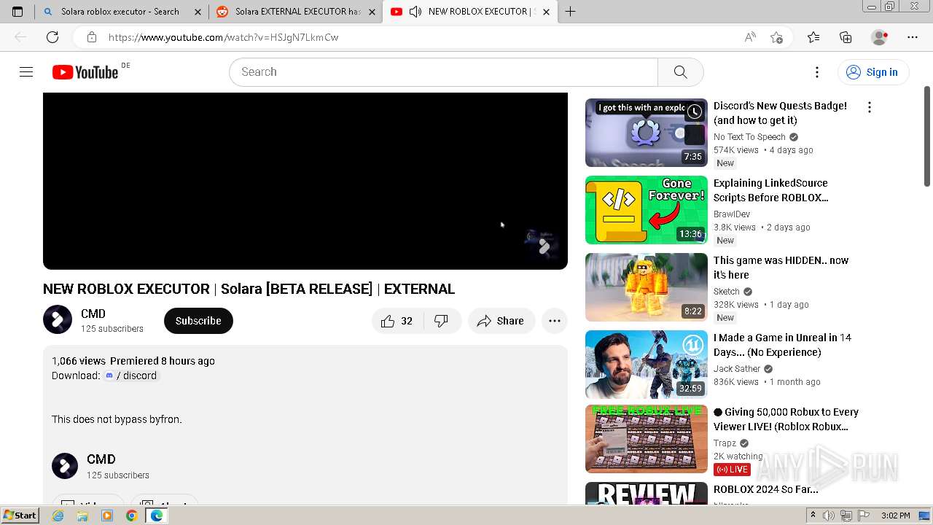933x525 pixels.
Task: View site information lock icon
Action: (91, 37)
